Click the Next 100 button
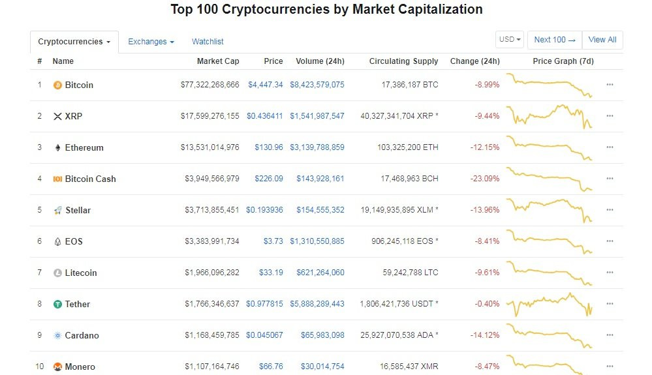 coord(554,40)
